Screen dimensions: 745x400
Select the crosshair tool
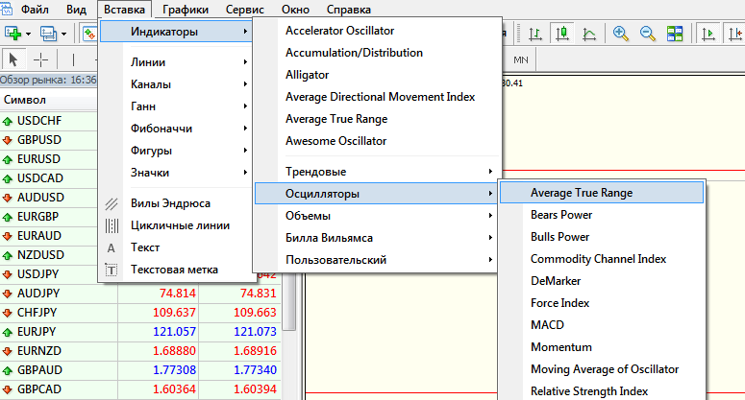41,59
